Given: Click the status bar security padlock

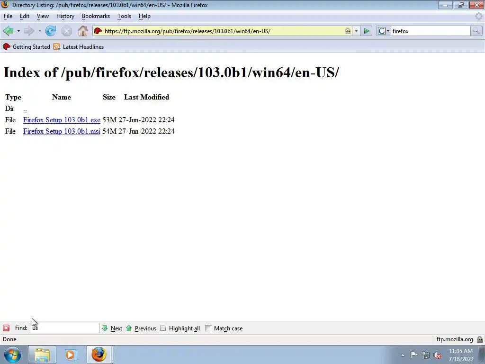Looking at the screenshot, I should pyautogui.click(x=480, y=339).
